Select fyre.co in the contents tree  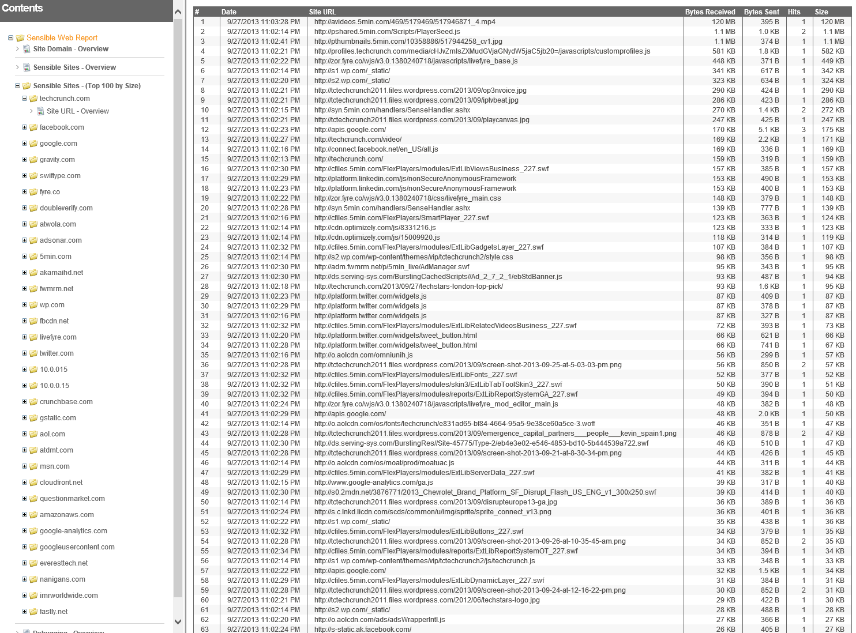(x=50, y=192)
